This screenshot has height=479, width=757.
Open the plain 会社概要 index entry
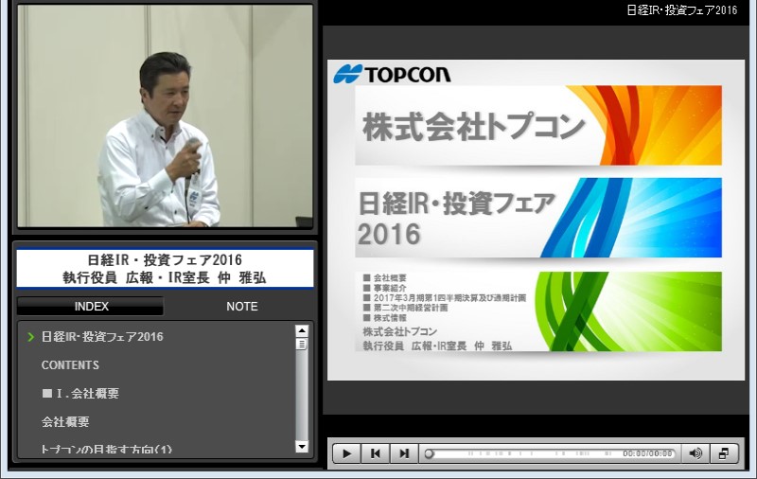tap(65, 421)
